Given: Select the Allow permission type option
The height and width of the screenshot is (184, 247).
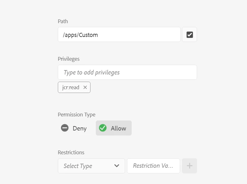Looking at the screenshot, I should click(113, 128).
